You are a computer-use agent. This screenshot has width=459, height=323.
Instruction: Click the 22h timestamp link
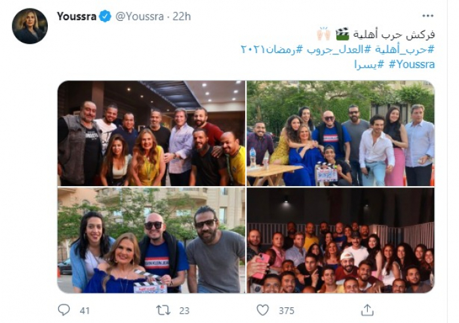click(182, 16)
